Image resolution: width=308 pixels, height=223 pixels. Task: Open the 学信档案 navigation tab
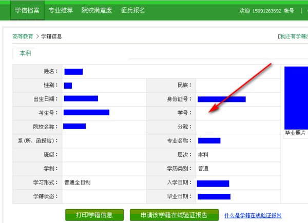tap(27, 10)
